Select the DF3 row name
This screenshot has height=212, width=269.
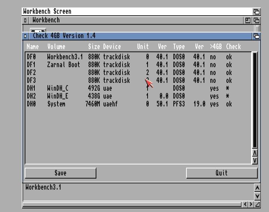point(31,80)
